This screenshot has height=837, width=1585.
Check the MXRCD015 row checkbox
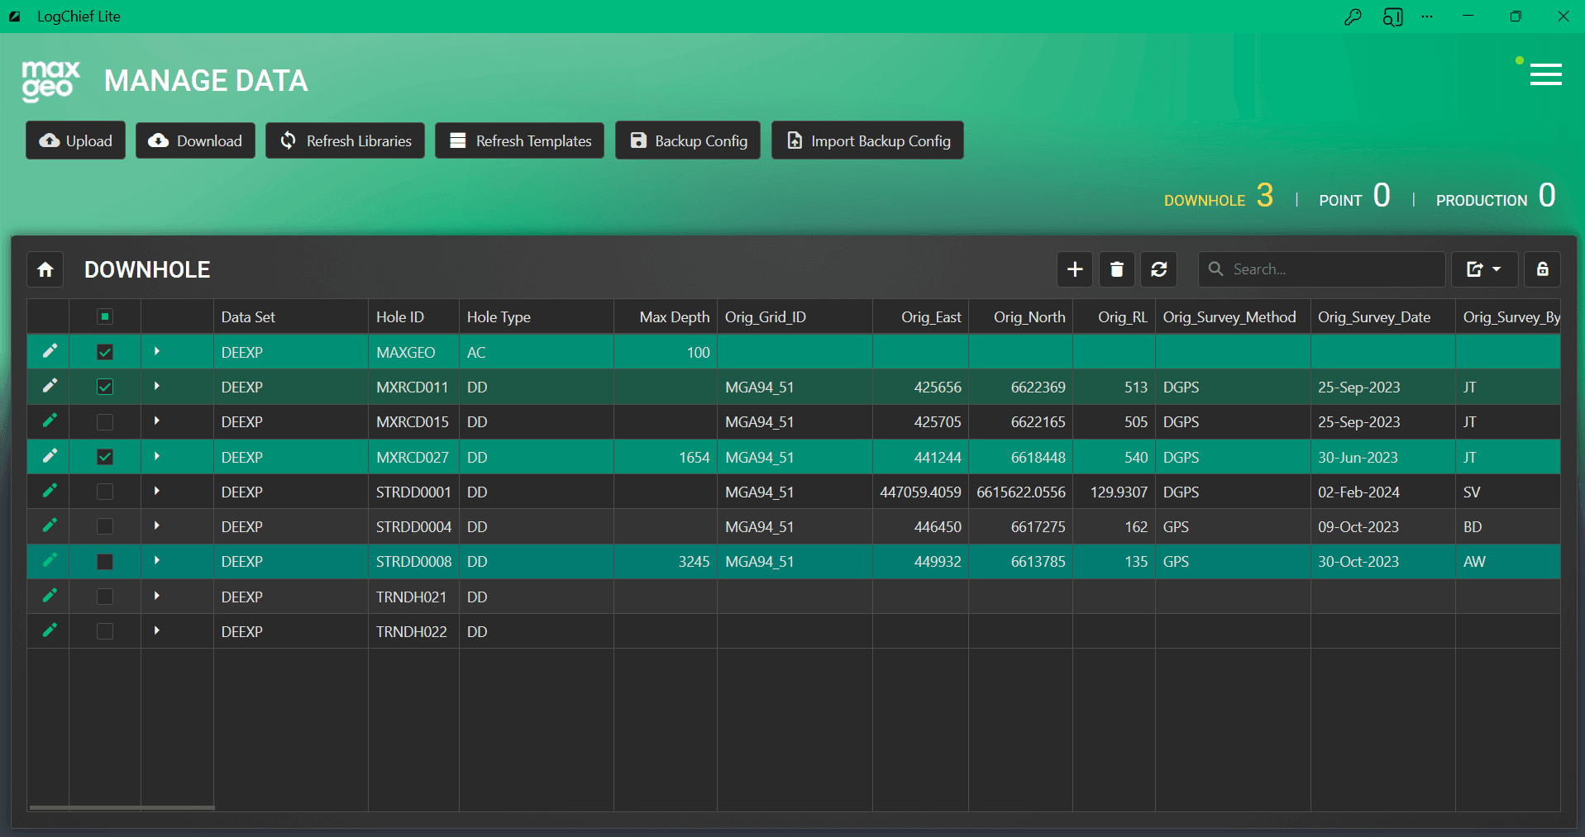click(105, 421)
